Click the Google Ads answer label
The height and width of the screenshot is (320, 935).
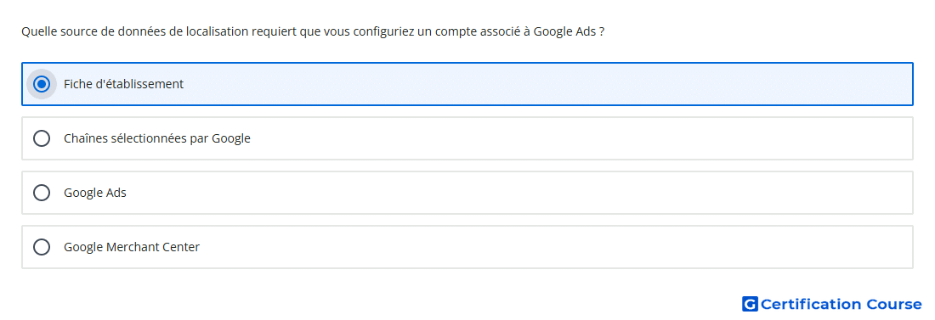tap(95, 193)
